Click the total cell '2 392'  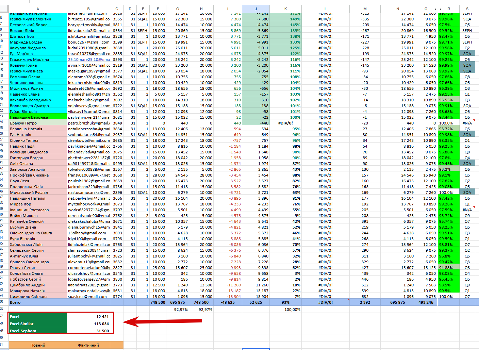coord(365,302)
